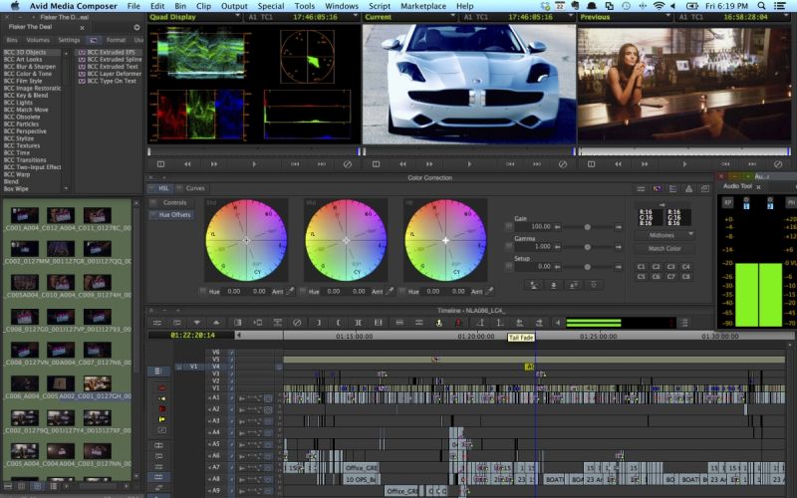Screen dimensions: 797x498
Task: Click the warning triangle icon in Color Correction
Action: (x=688, y=188)
